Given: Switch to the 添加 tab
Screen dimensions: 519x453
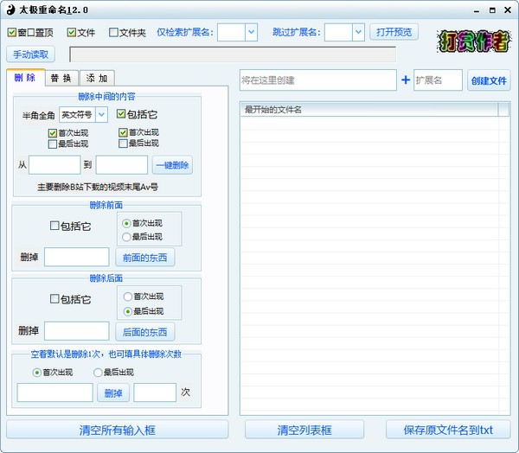Looking at the screenshot, I should (x=97, y=78).
